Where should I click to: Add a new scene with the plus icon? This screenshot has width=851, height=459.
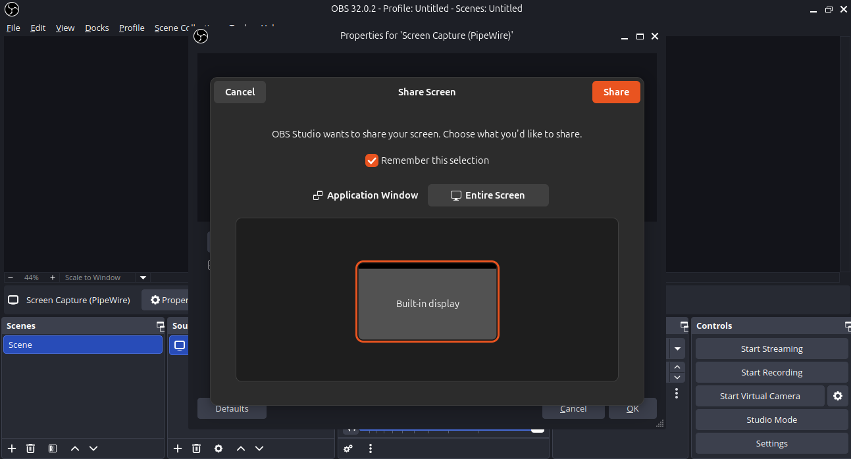point(12,448)
